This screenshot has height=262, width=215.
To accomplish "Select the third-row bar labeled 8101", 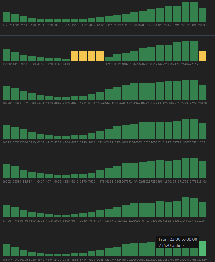I will (x=92, y=97).
